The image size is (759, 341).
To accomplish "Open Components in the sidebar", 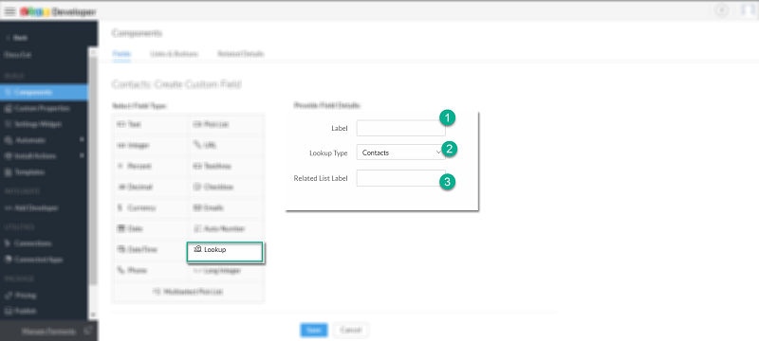I will pyautogui.click(x=44, y=92).
